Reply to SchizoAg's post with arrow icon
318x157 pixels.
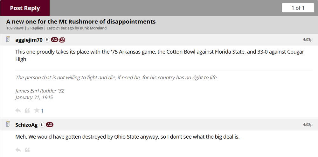[18, 150]
